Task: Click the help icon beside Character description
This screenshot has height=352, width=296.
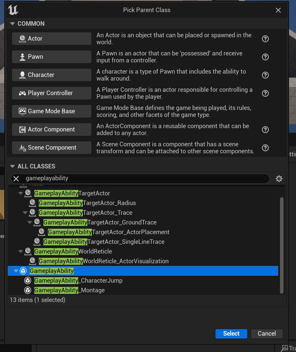Action: point(265,75)
